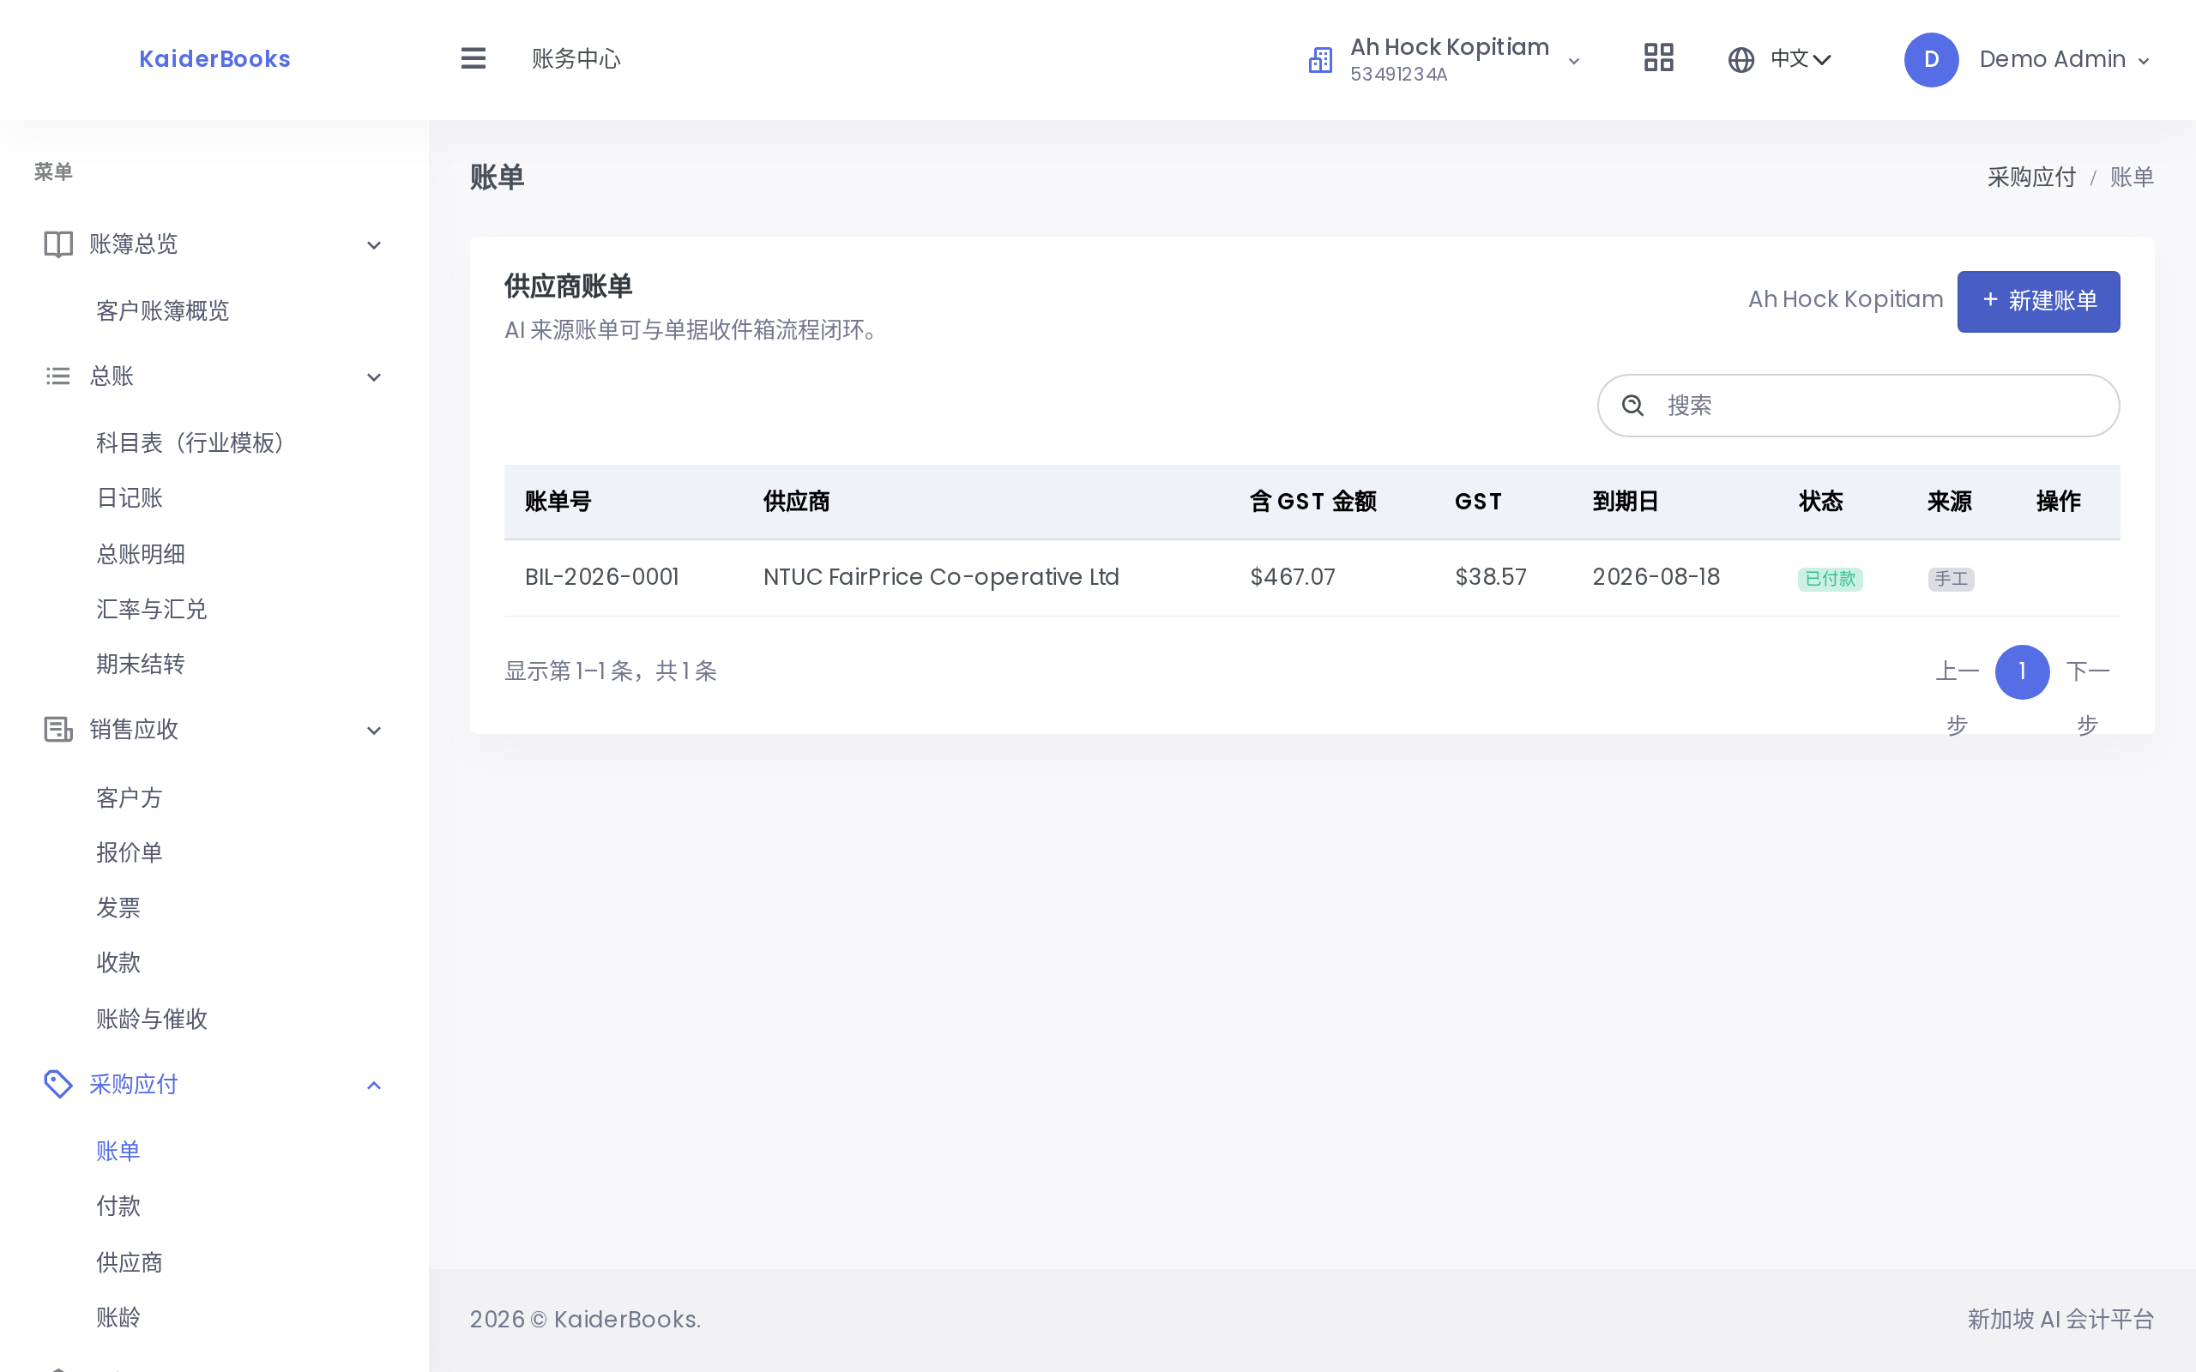Open 账龄 under 采购应付
The width and height of the screenshot is (2196, 1372).
[x=118, y=1316]
